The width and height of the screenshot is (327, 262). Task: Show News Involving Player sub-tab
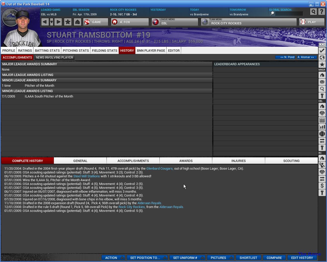54,58
